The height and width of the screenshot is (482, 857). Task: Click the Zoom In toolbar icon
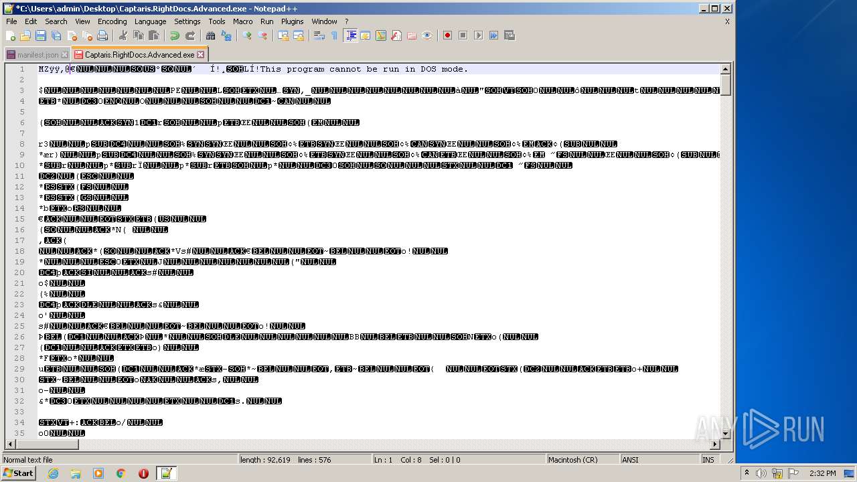click(x=247, y=35)
